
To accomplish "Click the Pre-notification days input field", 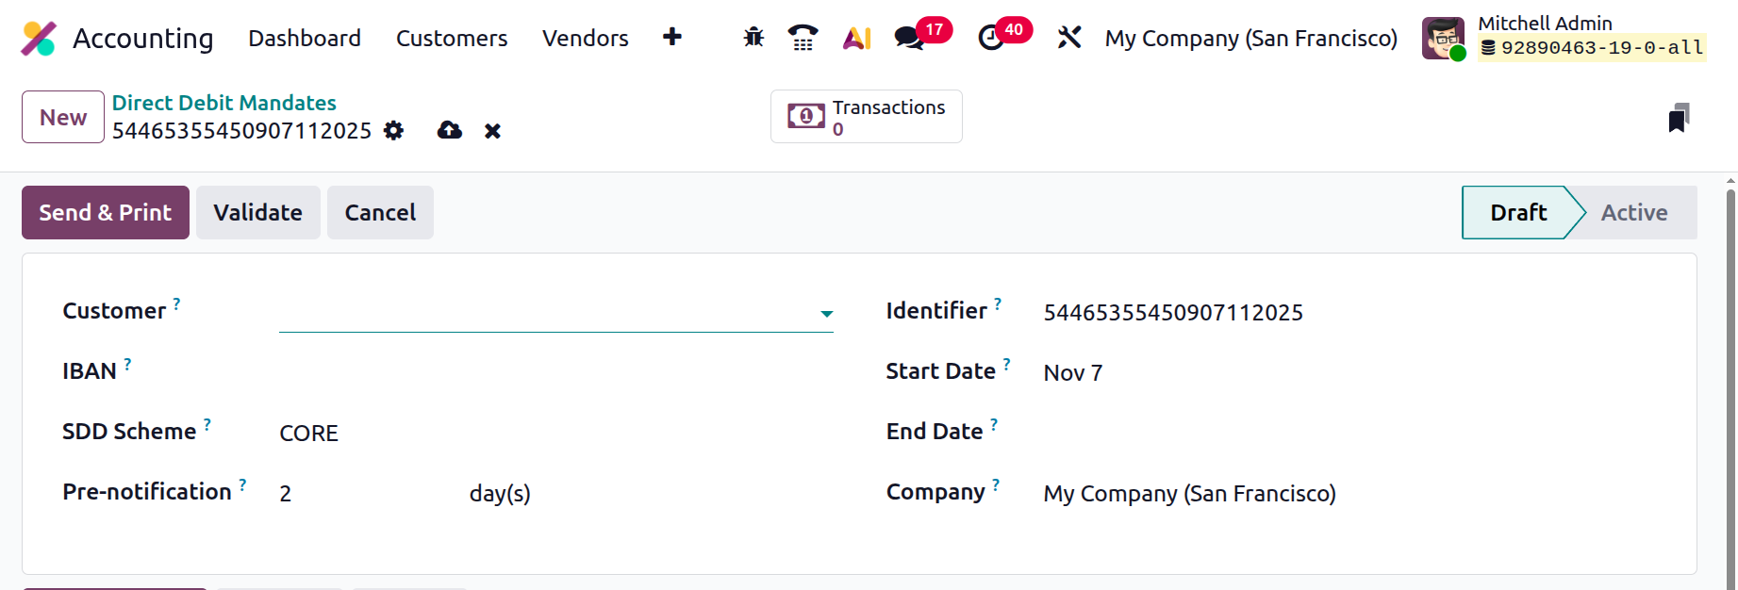I will [x=363, y=494].
